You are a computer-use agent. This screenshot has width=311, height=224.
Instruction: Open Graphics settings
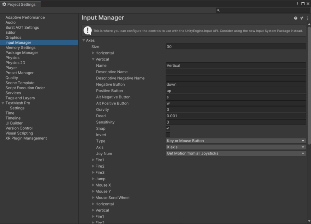(13, 37)
